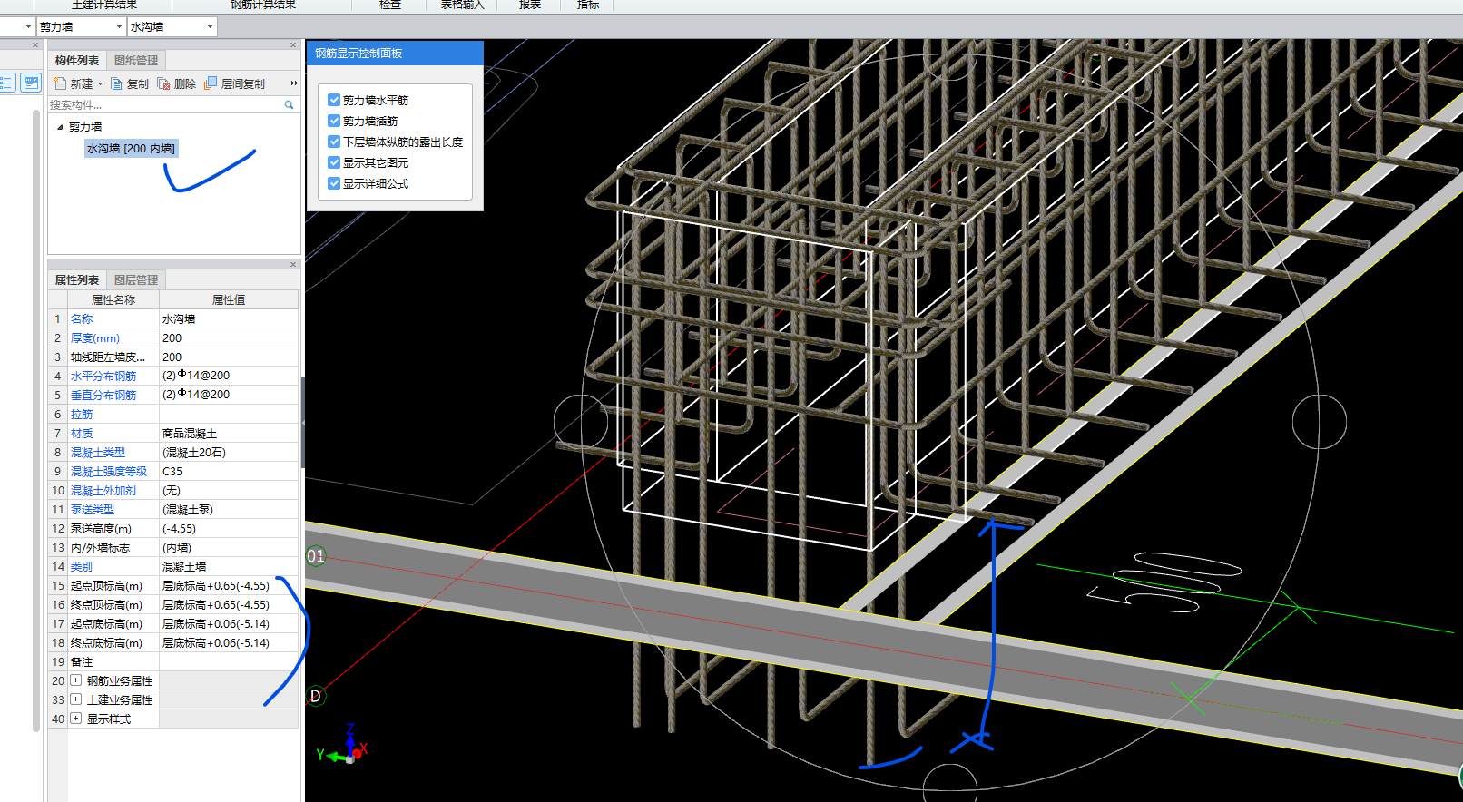Click the XYZ axis orientation gizmo
The height and width of the screenshot is (802, 1463).
coord(343,744)
